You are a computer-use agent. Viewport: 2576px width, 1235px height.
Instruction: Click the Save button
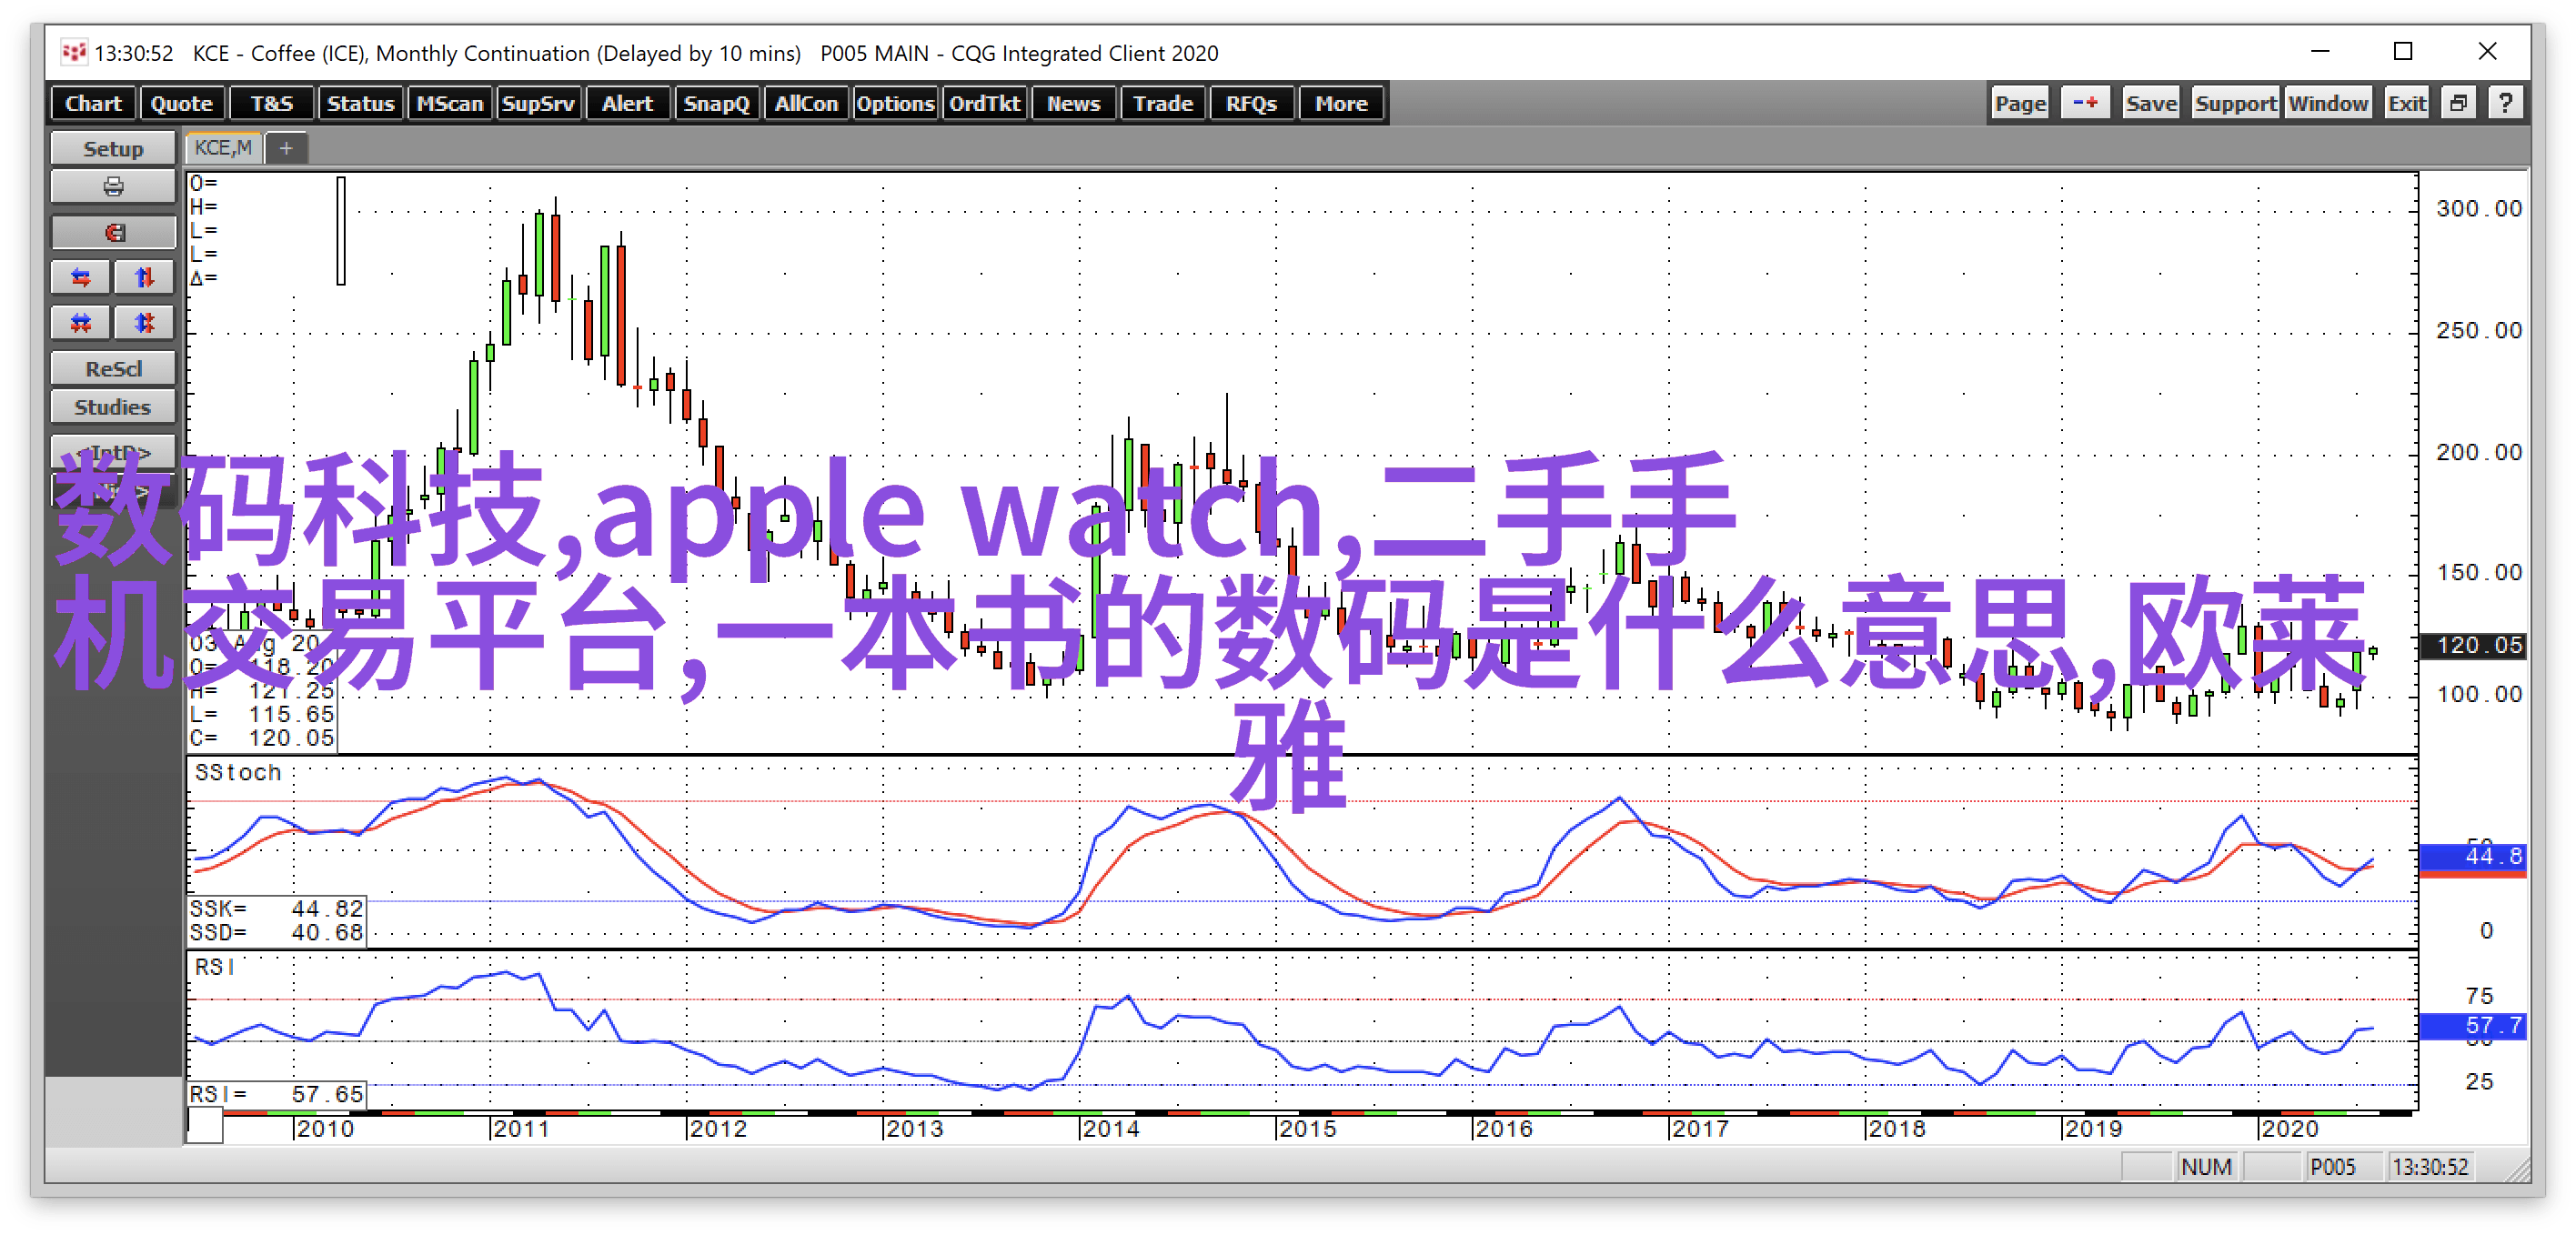point(2151,103)
